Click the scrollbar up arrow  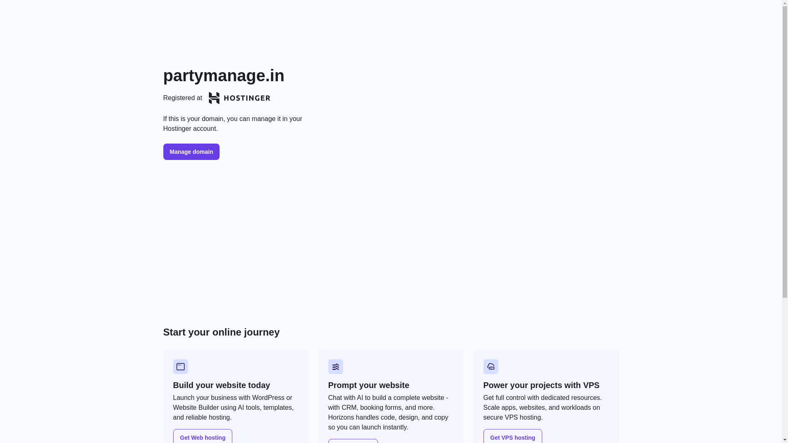(785, 3)
